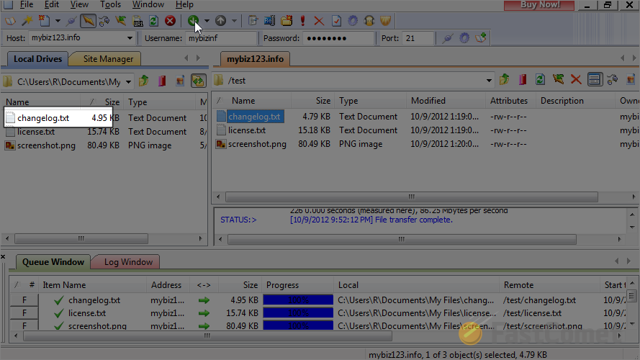Click the red Stop transfer icon
The width and height of the screenshot is (640, 360).
point(170,20)
